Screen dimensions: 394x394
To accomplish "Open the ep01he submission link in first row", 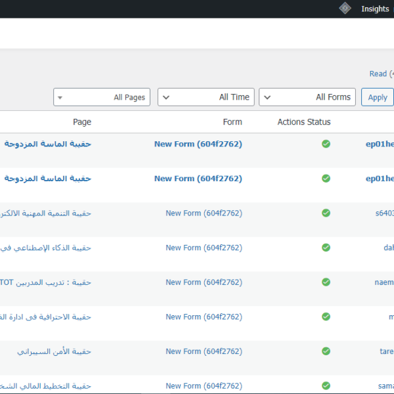I will [x=380, y=144].
